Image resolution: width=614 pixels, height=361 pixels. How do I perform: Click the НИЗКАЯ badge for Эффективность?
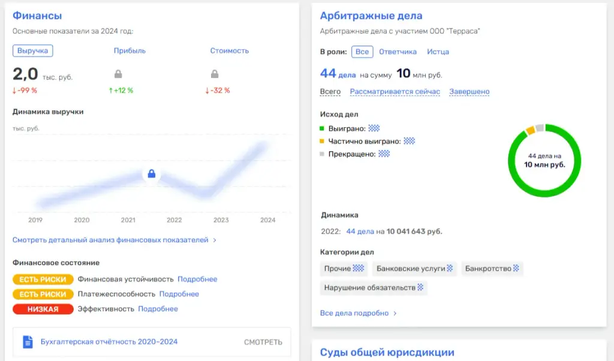click(43, 309)
